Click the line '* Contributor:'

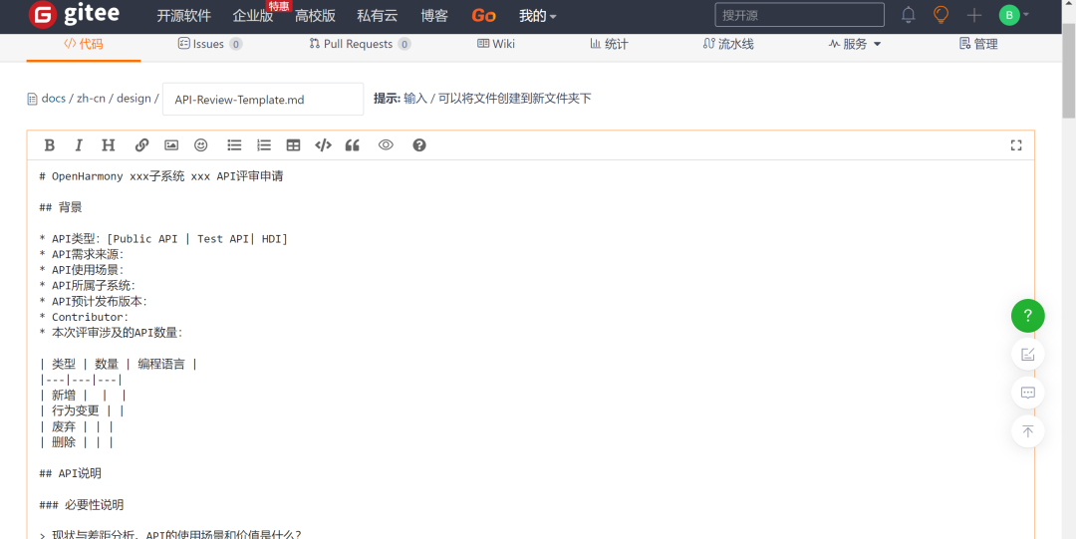tap(84, 317)
